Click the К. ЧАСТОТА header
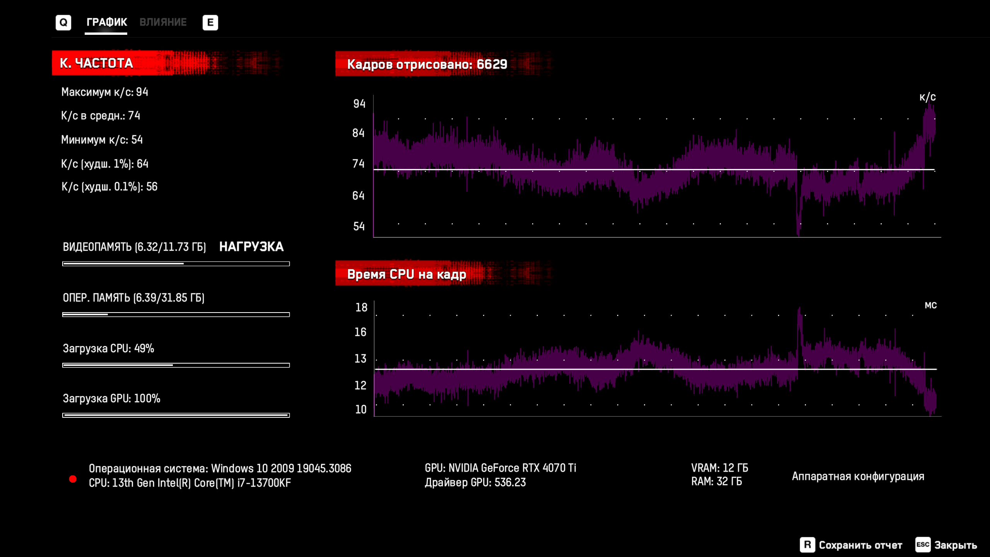This screenshot has width=990, height=557. [x=97, y=63]
